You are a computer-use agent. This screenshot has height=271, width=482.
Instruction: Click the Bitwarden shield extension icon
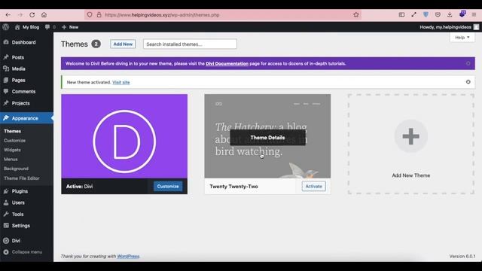(x=426, y=14)
